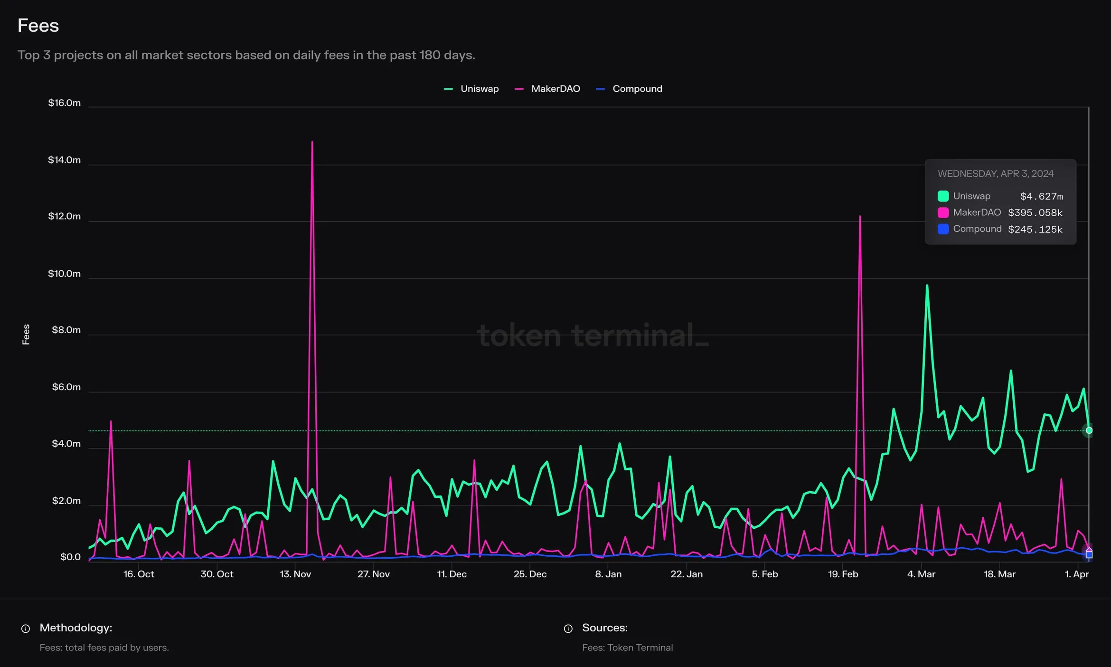Click the Uniswap data point marker on Apr 3
Viewport: 1111px width, 667px height.
tap(1089, 430)
